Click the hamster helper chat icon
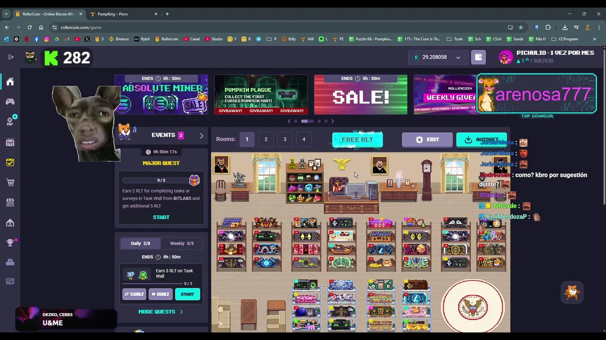This screenshot has height=340, width=606. [x=572, y=292]
